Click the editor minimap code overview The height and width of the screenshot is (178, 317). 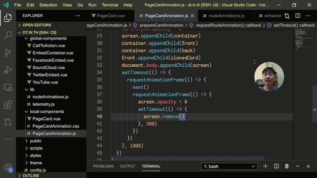[303, 40]
